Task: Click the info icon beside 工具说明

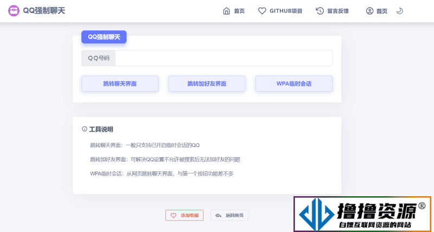Action: [85, 129]
